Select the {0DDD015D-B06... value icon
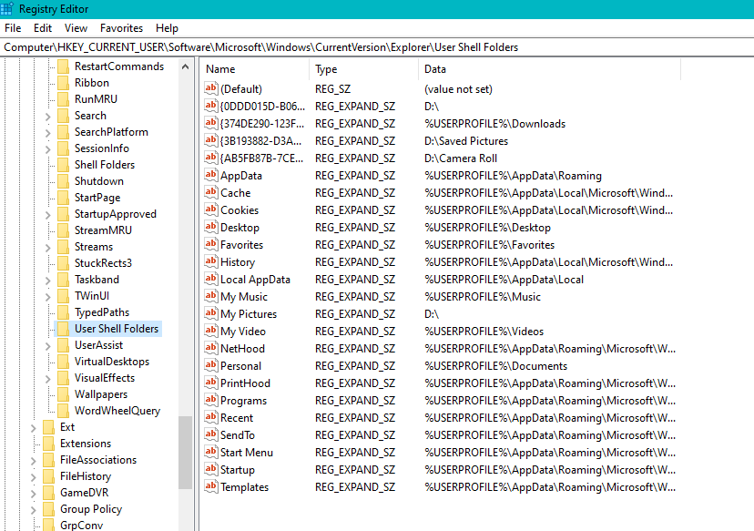 pos(210,106)
